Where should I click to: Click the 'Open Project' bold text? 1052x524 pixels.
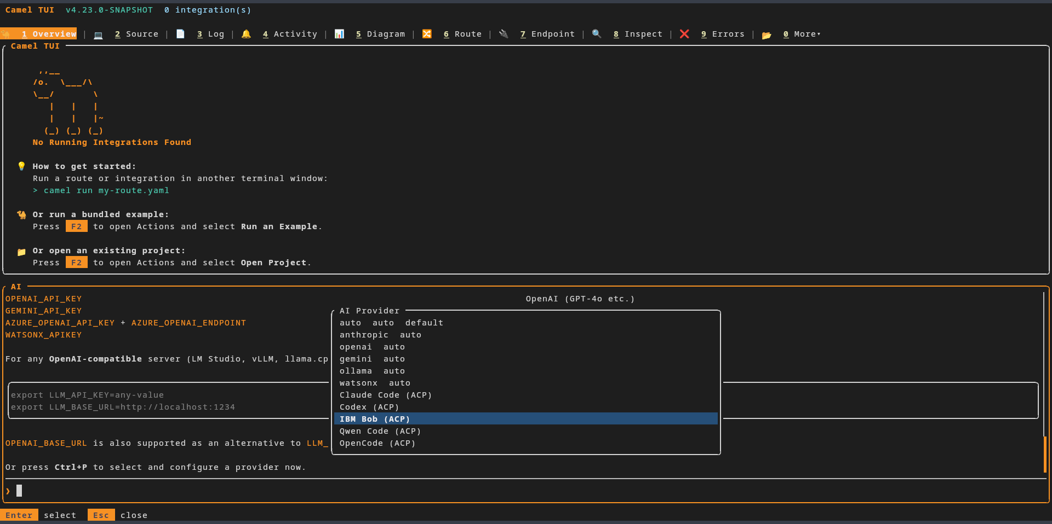pyautogui.click(x=273, y=263)
